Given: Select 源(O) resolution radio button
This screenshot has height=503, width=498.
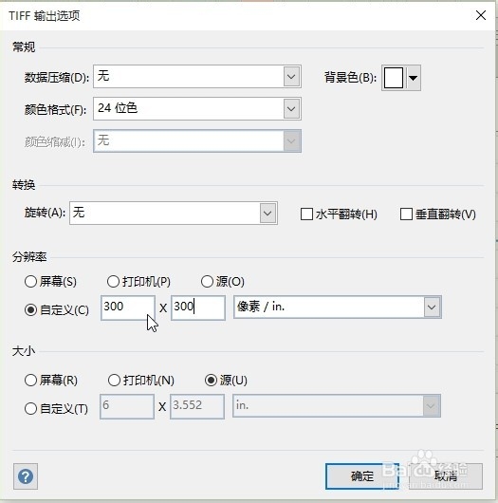Looking at the screenshot, I should coord(207,282).
